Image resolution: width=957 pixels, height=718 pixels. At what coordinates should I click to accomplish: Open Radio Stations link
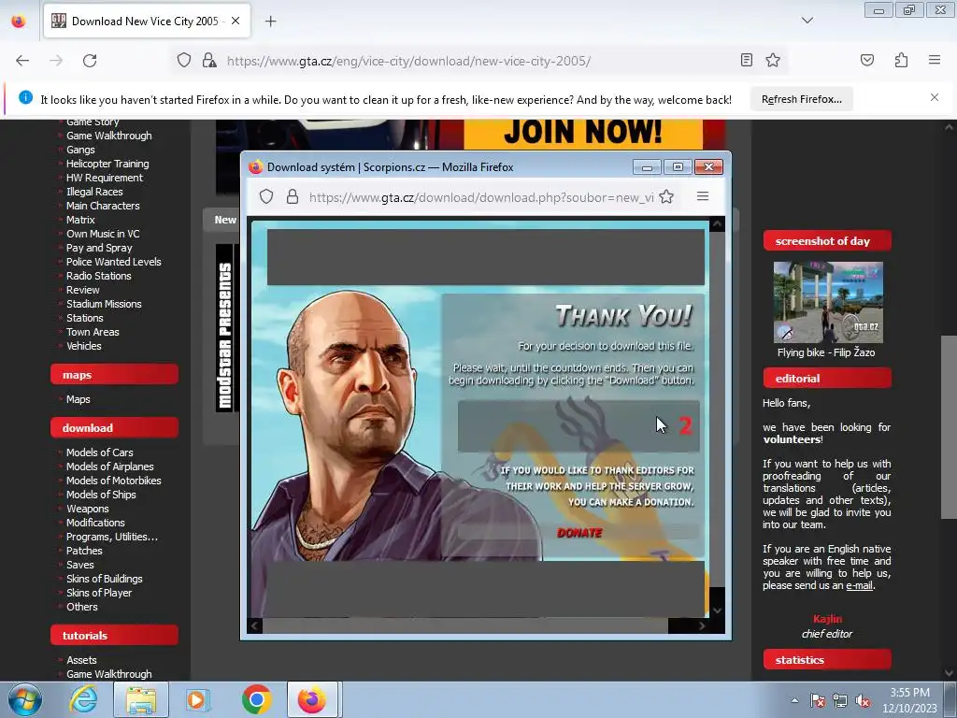tap(99, 276)
